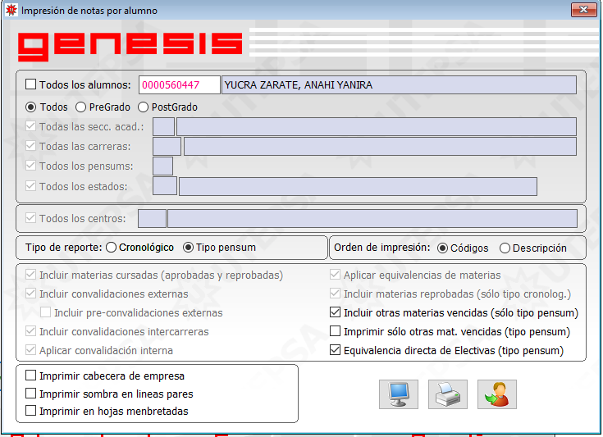Image resolution: width=603 pixels, height=437 pixels.
Task: Click the printer icon button
Action: pos(448,394)
